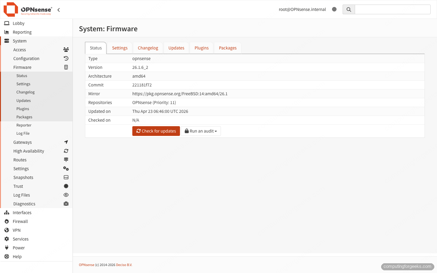
Task: Click the mirror URL pkg.opnsense.org
Action: (180, 94)
